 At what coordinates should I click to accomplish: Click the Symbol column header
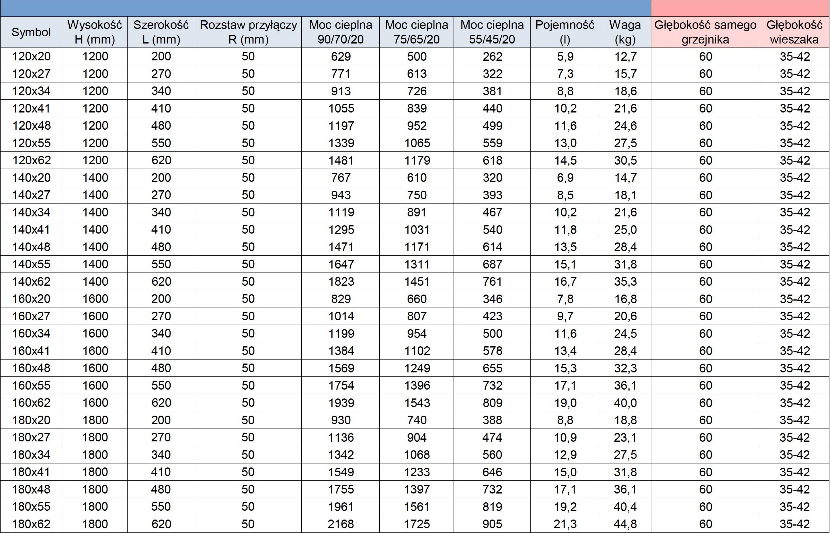pos(31,32)
